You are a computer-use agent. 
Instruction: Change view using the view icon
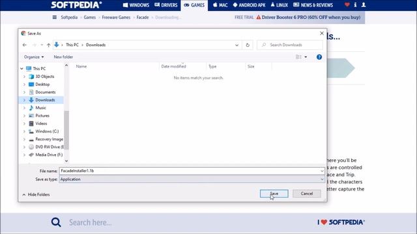[x=298, y=57]
